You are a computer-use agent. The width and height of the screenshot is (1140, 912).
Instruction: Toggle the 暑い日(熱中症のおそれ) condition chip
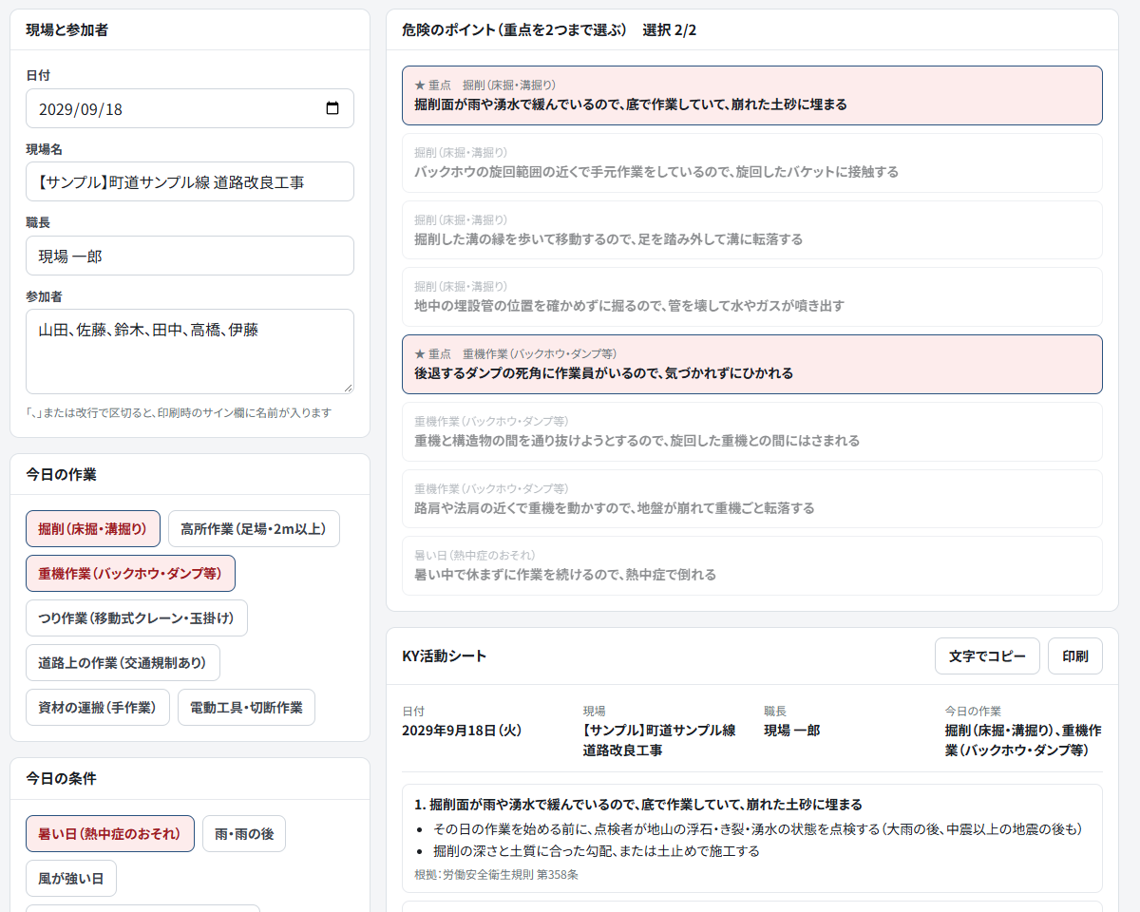click(110, 833)
